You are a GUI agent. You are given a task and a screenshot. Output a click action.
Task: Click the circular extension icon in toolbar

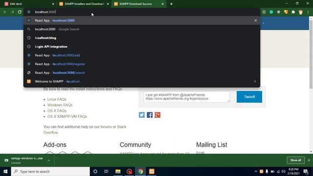(264, 12)
